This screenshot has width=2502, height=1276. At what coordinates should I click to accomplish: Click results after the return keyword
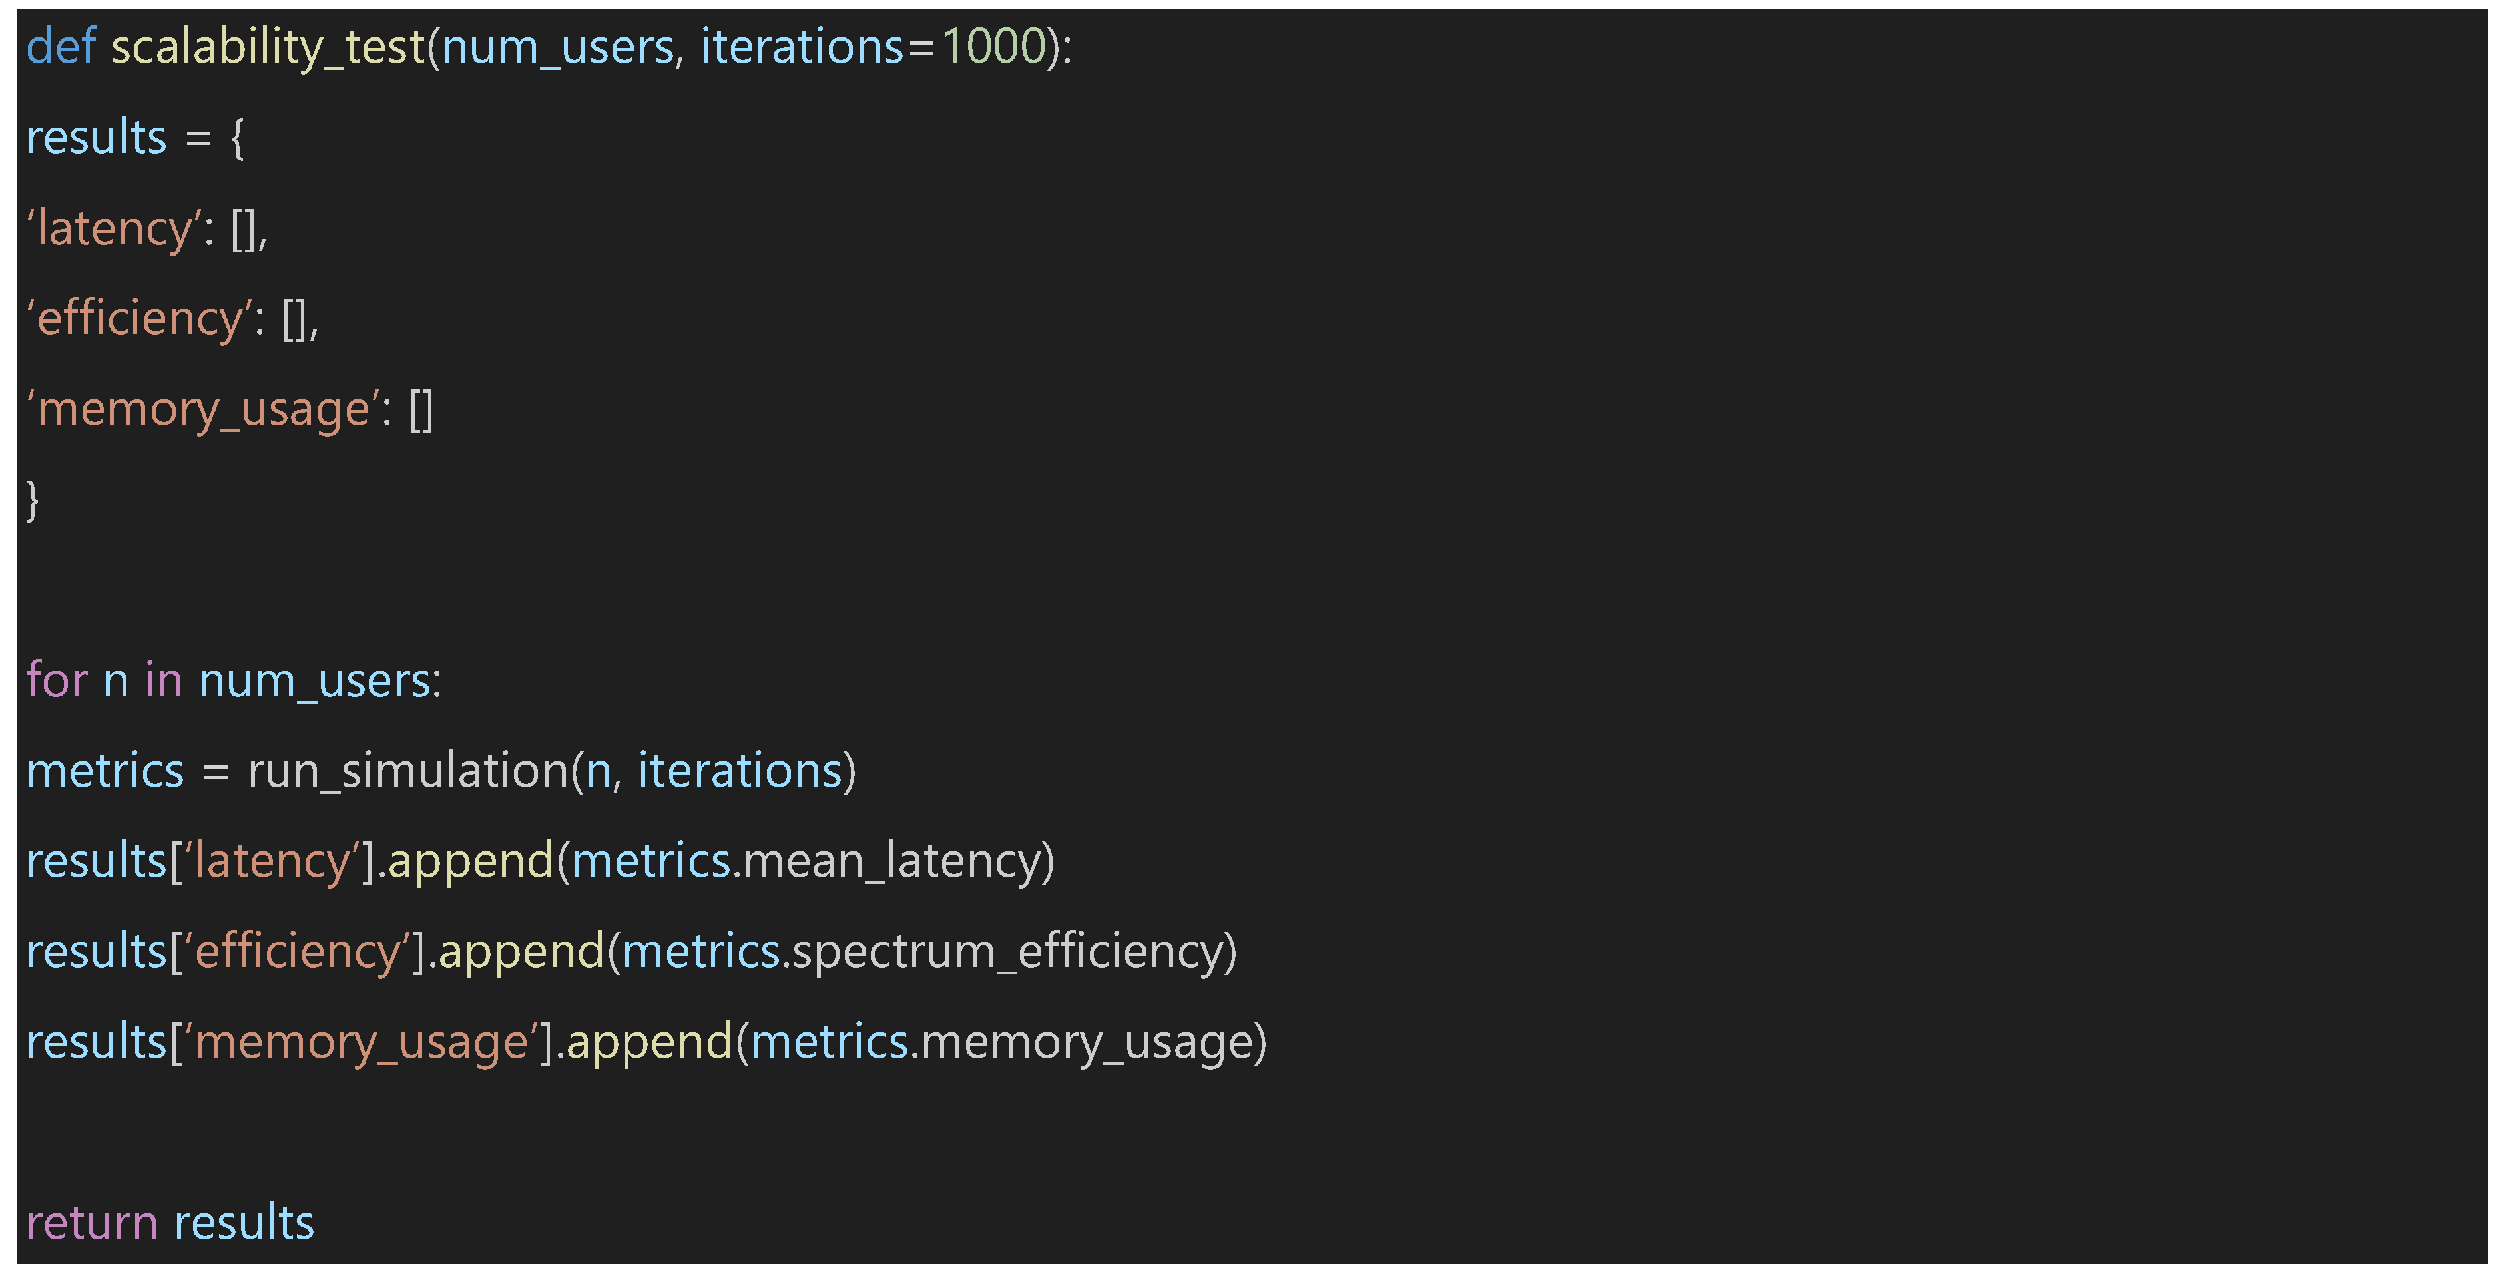[245, 1223]
